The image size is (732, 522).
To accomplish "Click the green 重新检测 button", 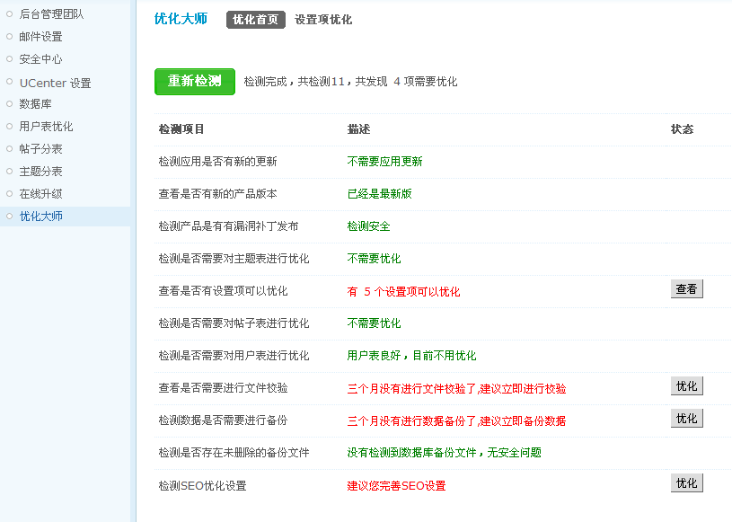I will [x=195, y=82].
